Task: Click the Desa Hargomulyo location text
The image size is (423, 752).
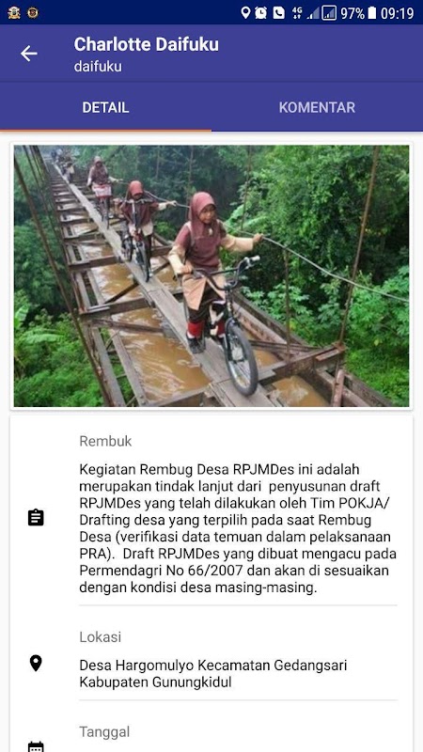Action: (213, 674)
